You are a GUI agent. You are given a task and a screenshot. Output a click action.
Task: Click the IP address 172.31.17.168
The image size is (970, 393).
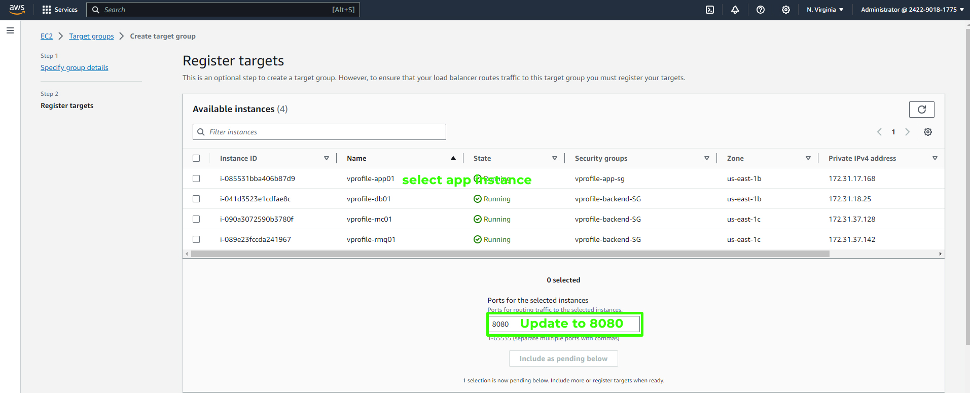pyautogui.click(x=852, y=178)
